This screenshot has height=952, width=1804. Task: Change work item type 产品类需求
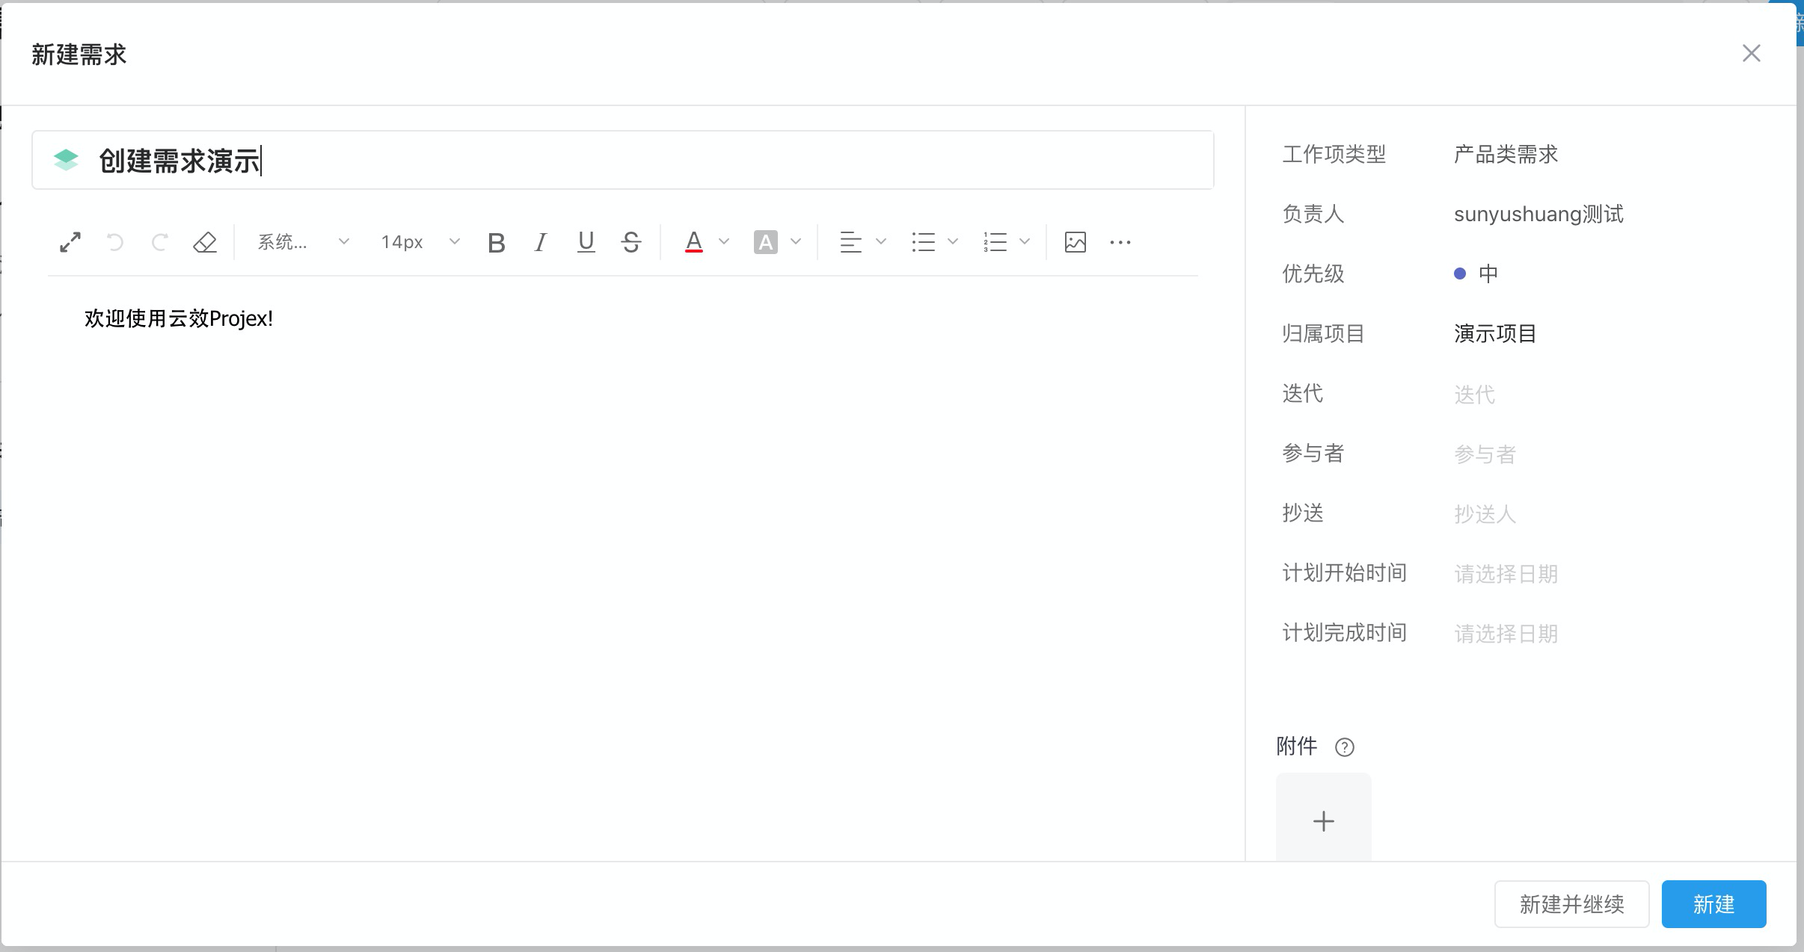[x=1506, y=155]
